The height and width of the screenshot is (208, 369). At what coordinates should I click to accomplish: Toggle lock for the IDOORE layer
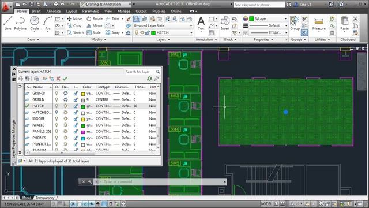(76, 119)
